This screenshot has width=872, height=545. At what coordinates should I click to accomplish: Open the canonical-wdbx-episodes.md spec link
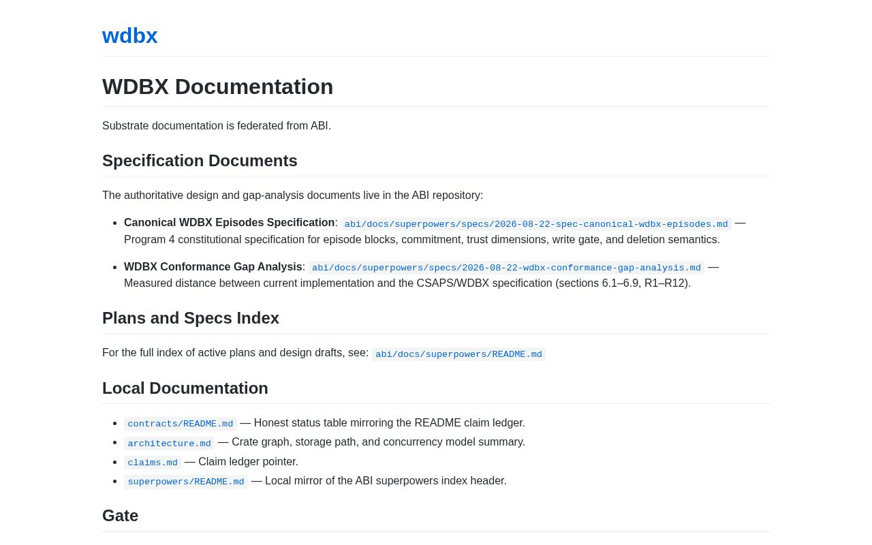point(536,224)
